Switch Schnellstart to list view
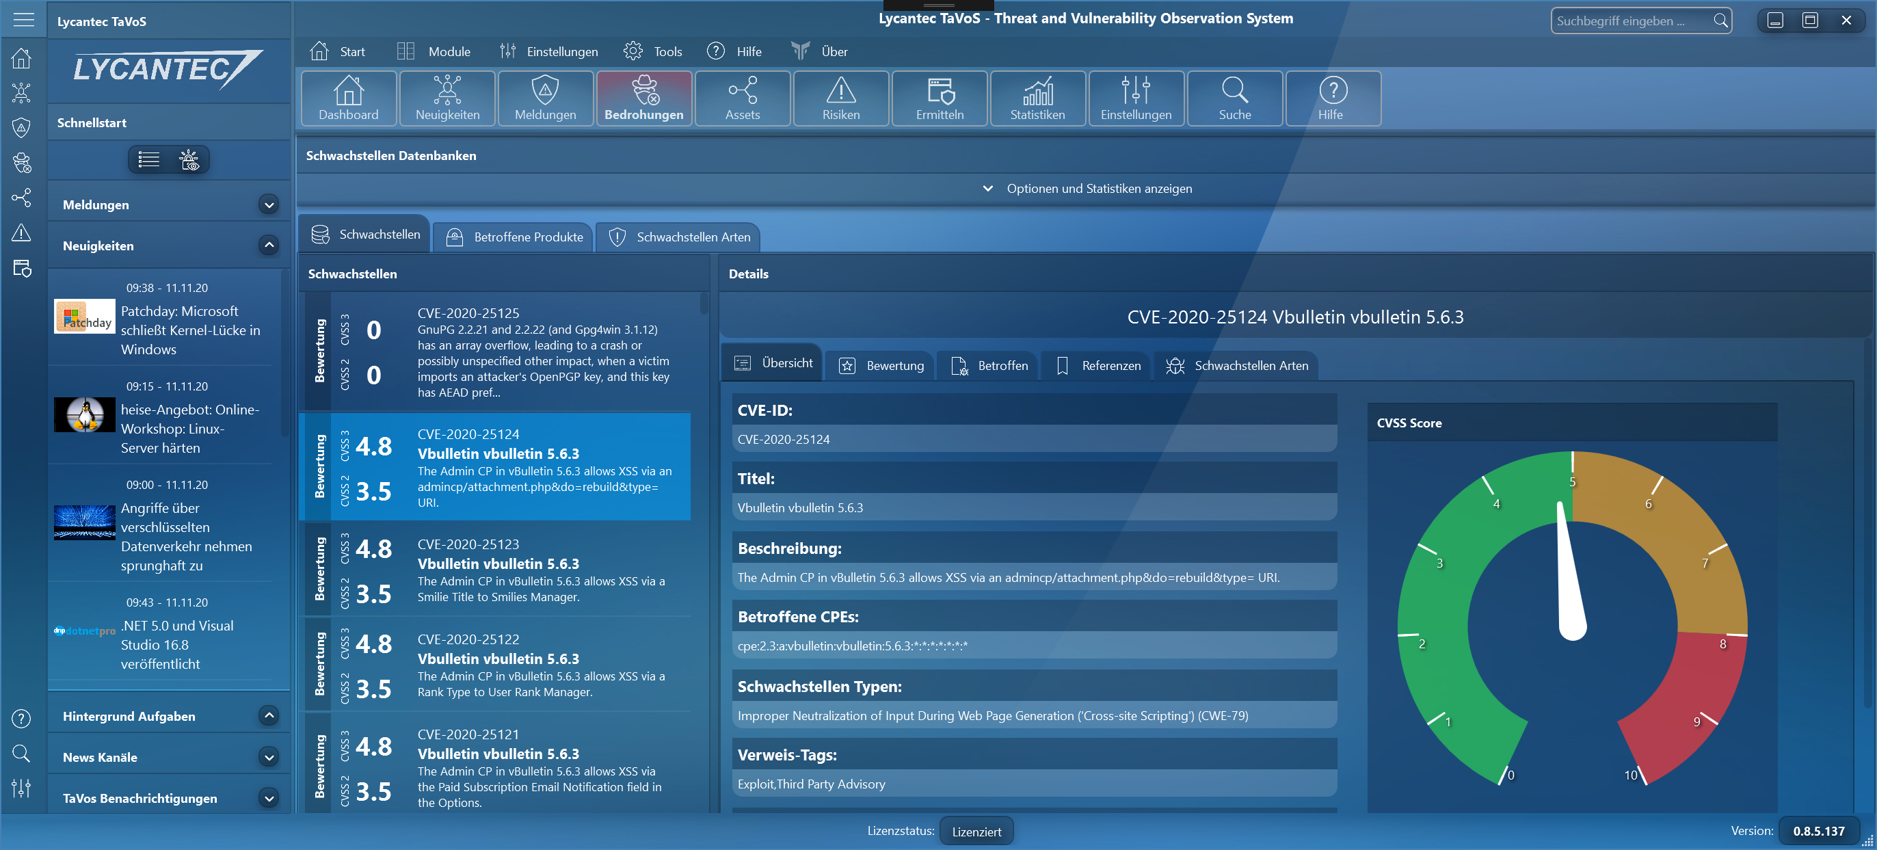Viewport: 1877px width, 850px height. point(148,159)
